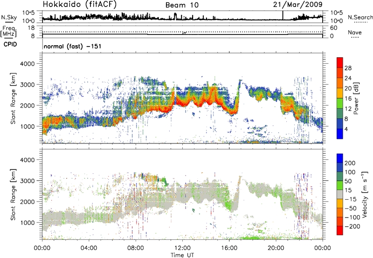The width and height of the screenshot is (373, 258).
Task: Click the '16' label on Power colorbar
Action: [348, 99]
